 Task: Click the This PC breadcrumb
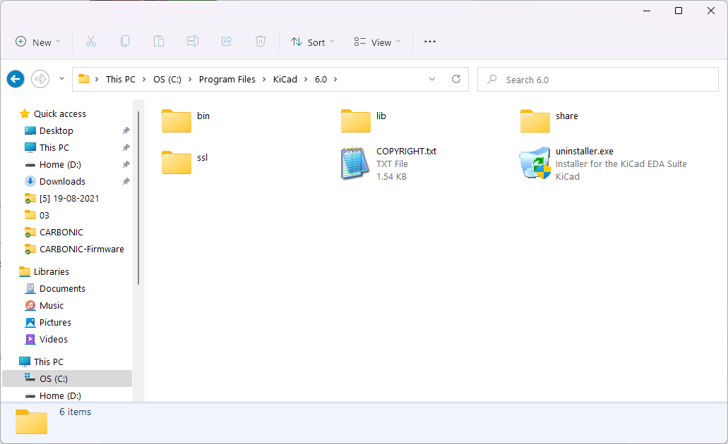tap(121, 79)
